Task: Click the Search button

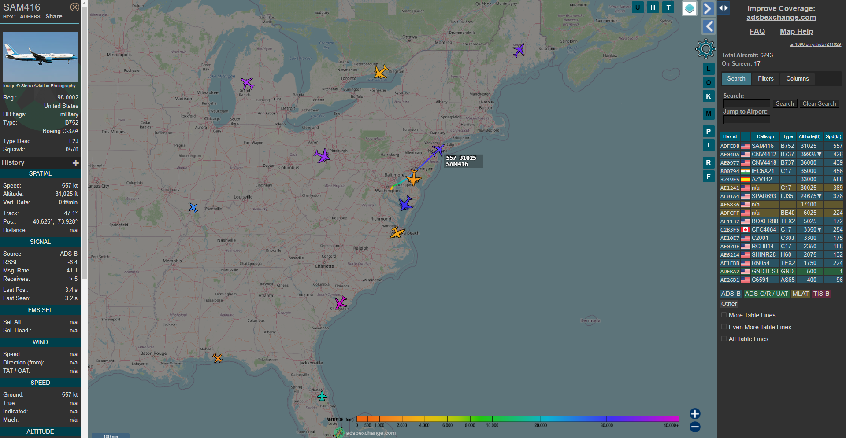Action: (x=785, y=104)
